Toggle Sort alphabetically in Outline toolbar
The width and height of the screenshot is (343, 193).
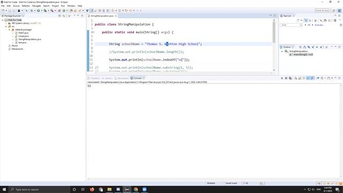pos(304,47)
